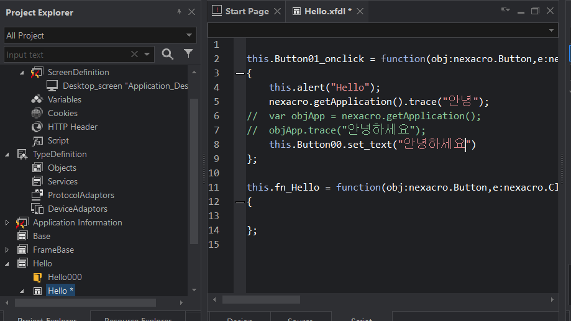Viewport: 571px width, 321px height.
Task: Select the Objects icon
Action: (x=37, y=168)
